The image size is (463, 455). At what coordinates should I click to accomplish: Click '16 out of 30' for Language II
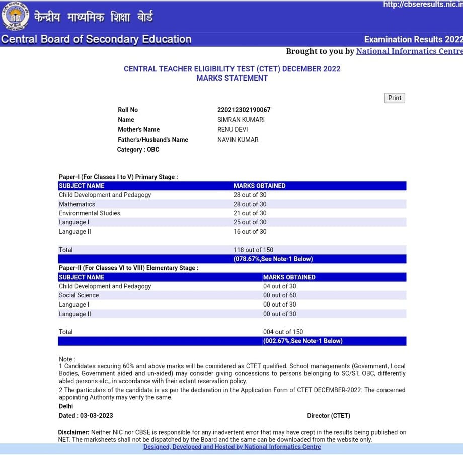coord(250,232)
